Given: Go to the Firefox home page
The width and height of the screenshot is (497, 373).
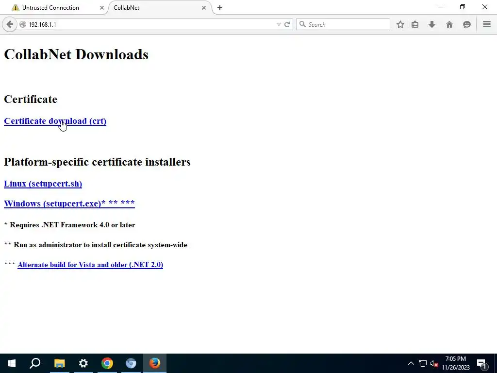Looking at the screenshot, I should [x=449, y=24].
